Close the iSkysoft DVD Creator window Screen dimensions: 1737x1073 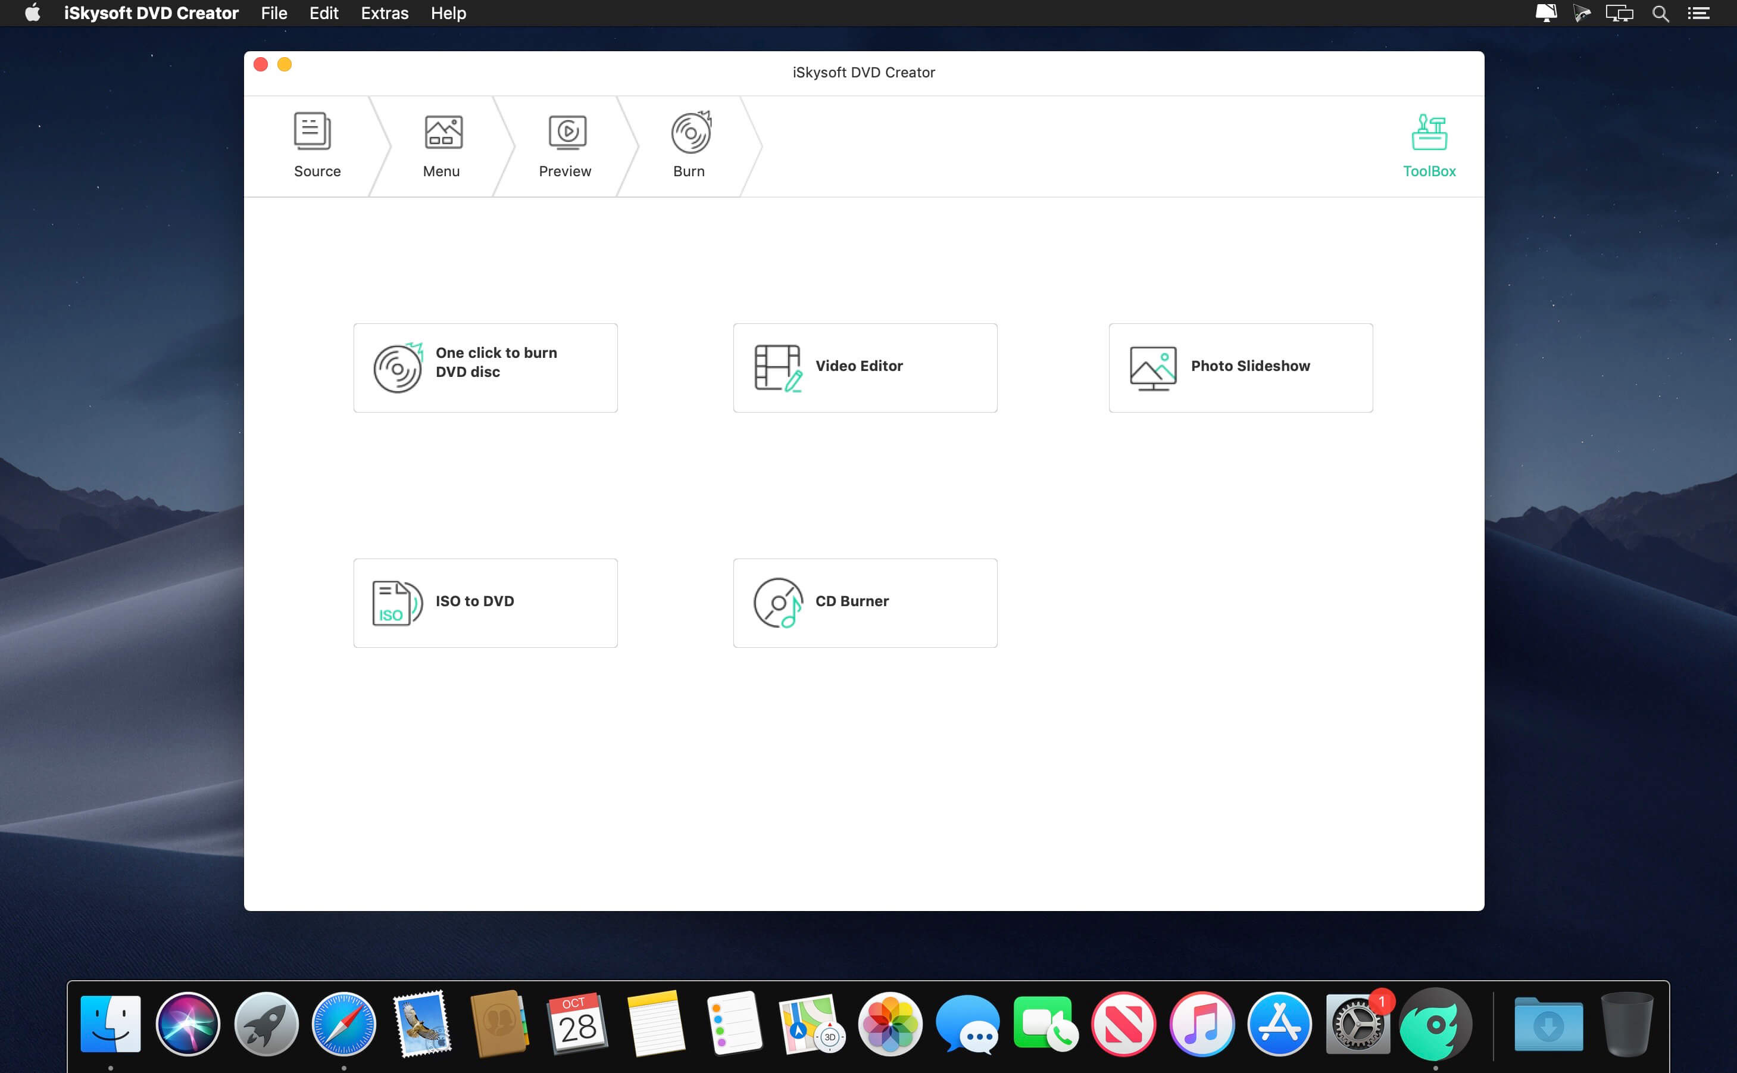261,64
